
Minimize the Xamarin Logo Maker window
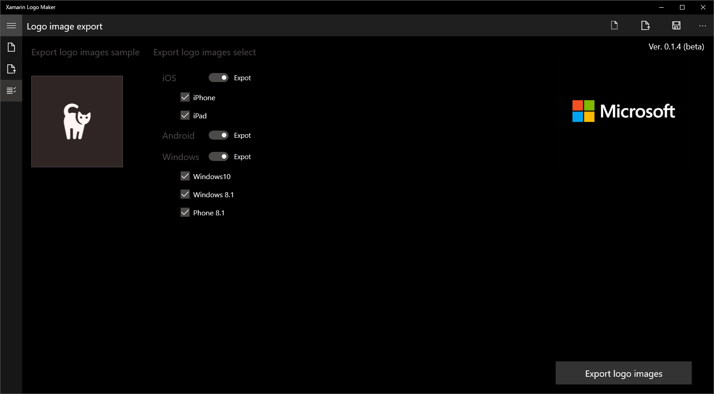[x=661, y=7]
